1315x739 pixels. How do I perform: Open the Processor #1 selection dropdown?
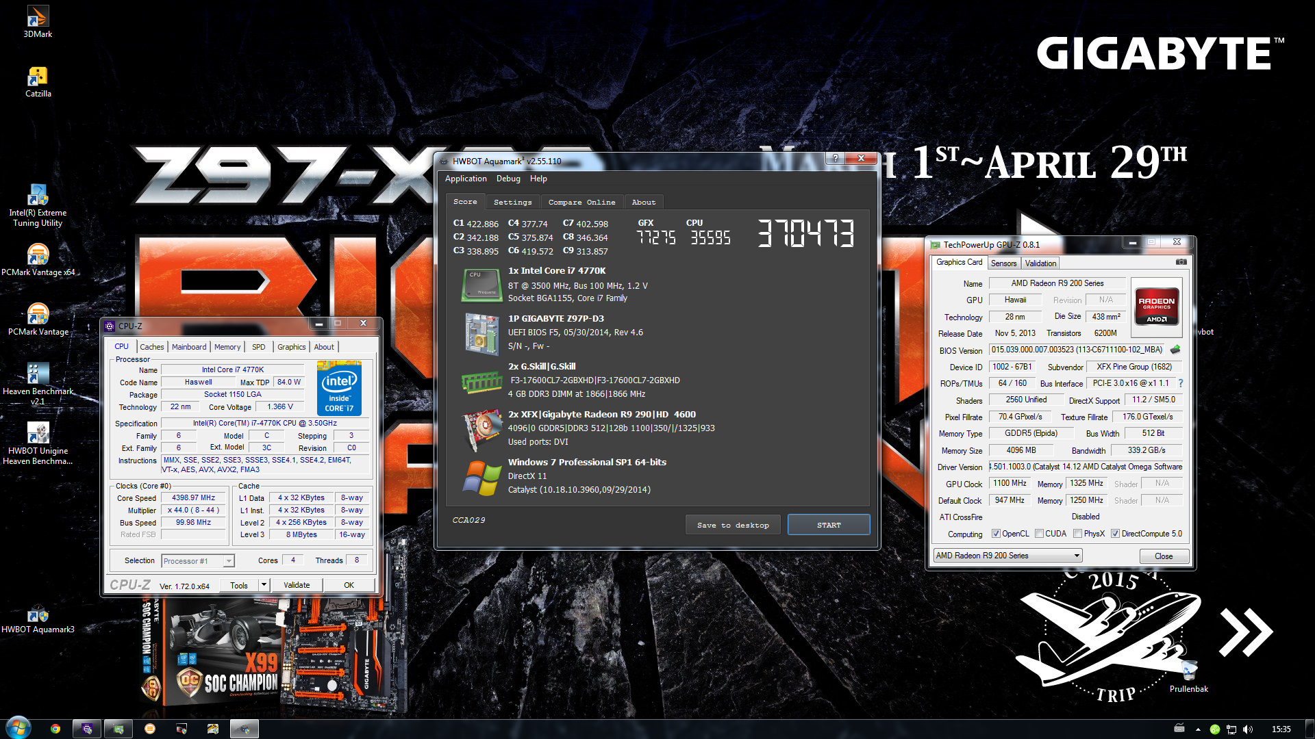click(x=198, y=561)
